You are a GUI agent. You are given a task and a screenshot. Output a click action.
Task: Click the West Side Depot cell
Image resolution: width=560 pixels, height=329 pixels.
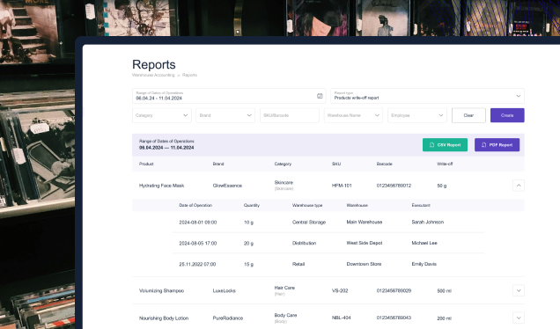(x=365, y=243)
